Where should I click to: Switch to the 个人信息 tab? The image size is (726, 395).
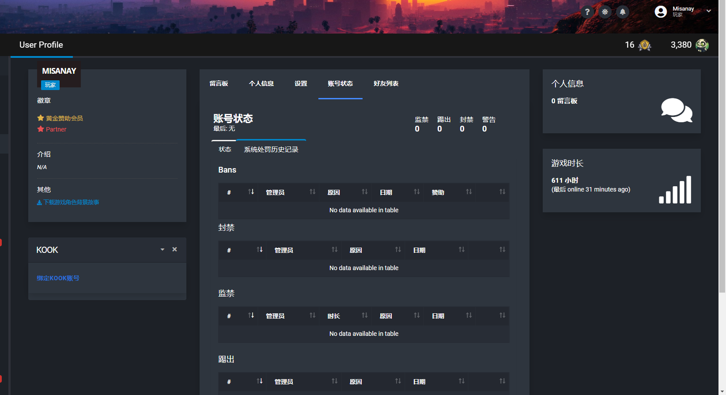click(x=261, y=83)
